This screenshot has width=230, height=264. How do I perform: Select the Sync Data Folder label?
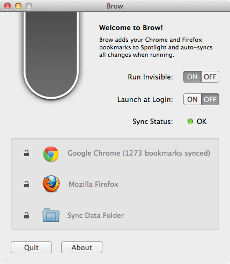(95, 216)
